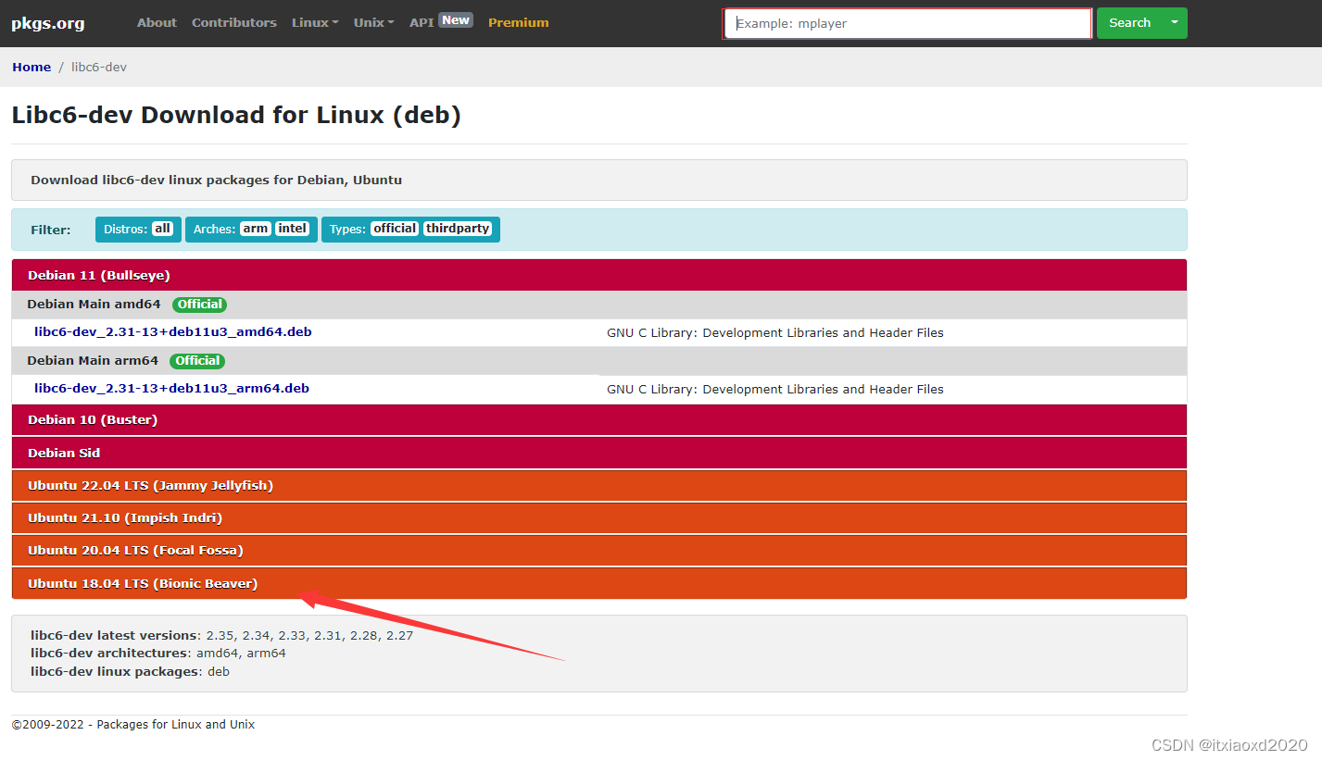The height and width of the screenshot is (760, 1322).
Task: Click the arm64 package description text
Action: tap(775, 389)
